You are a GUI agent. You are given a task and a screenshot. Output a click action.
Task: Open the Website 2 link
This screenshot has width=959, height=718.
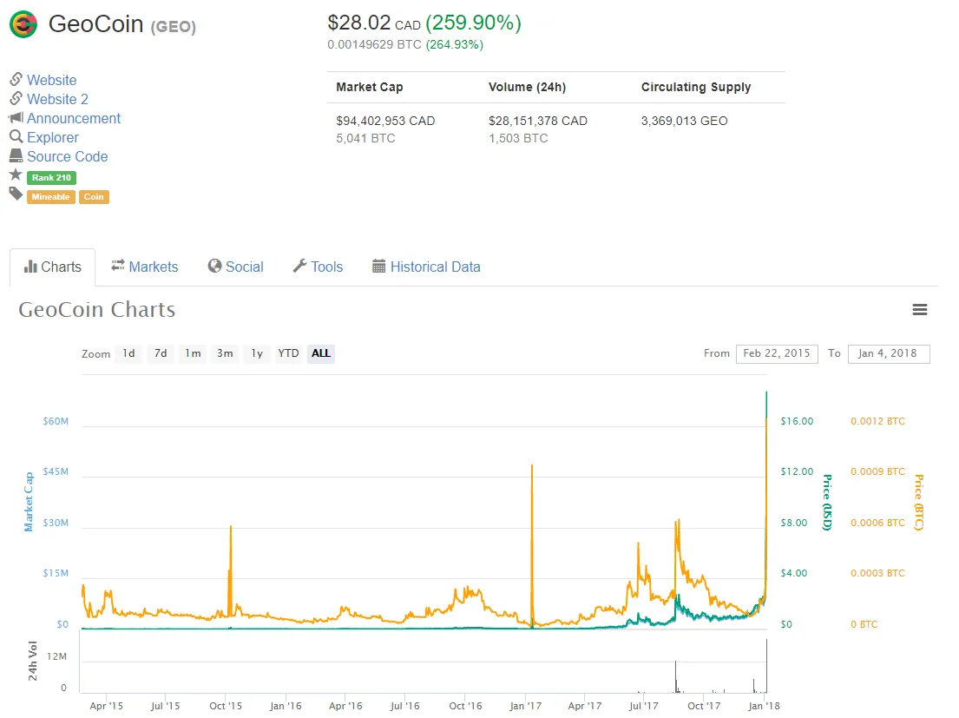click(57, 99)
